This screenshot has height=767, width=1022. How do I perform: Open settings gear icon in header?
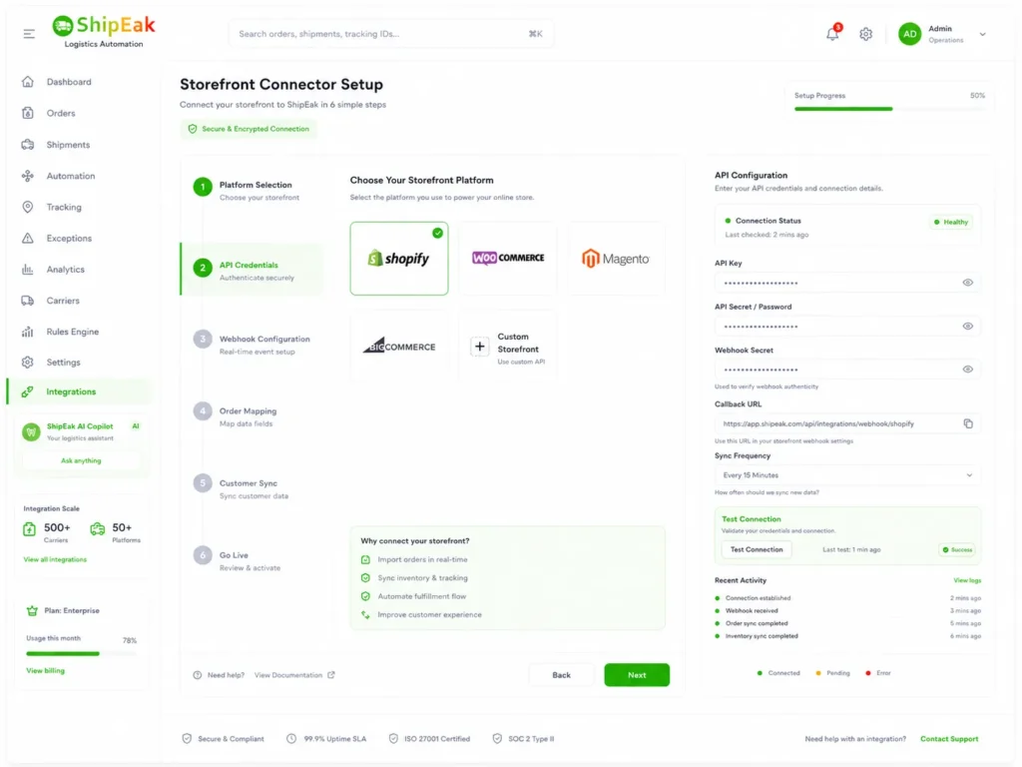pos(865,34)
